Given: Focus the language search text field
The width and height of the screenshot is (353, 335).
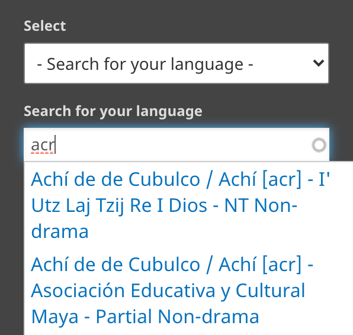Looking at the screenshot, I should (176, 144).
